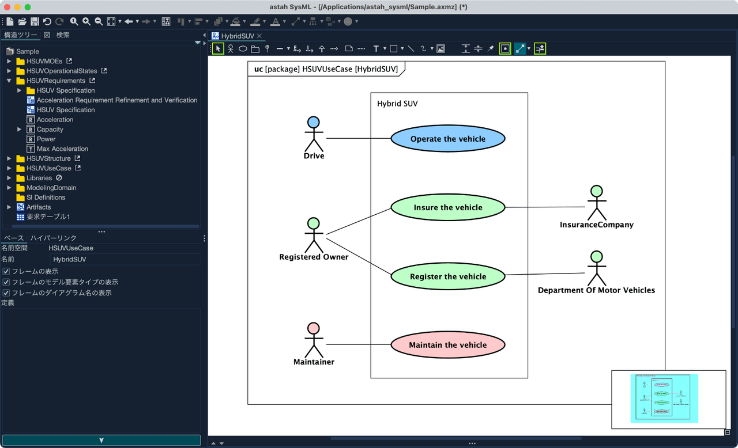Uncheck フレームのモデル要素タイプの表示 checkbox
Image resolution: width=738 pixels, height=448 pixels.
6,282
